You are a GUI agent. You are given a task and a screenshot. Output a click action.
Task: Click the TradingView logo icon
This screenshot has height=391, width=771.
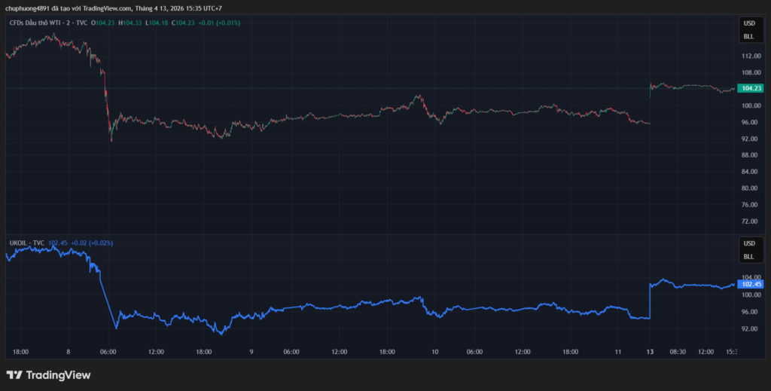point(14,374)
